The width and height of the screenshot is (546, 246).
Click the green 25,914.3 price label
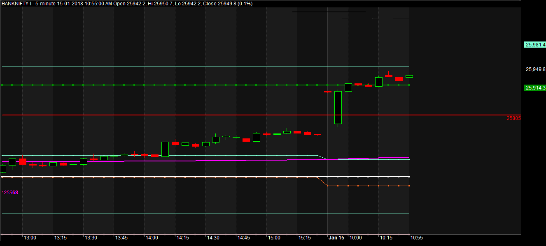click(x=535, y=88)
